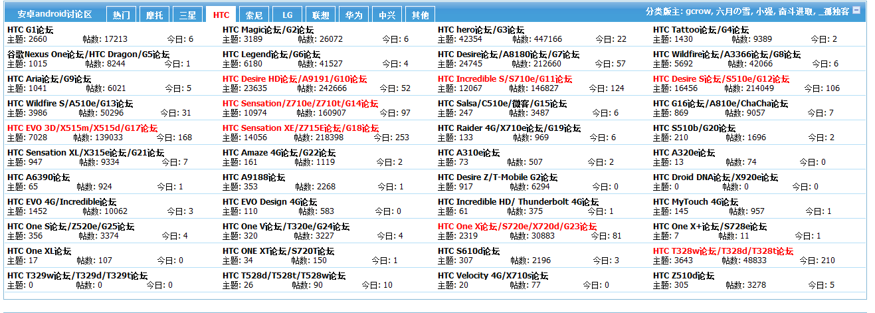Open the HTC A320e论坛 link
This screenshot has height=313, width=875.
click(684, 153)
